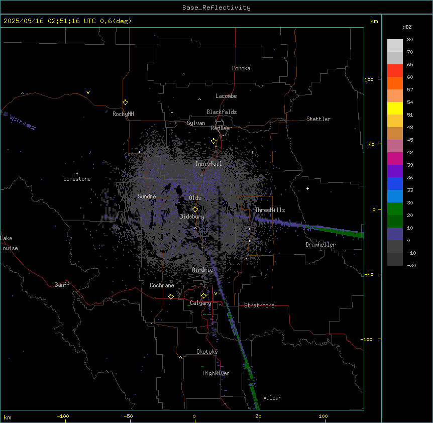Click the Sylvan label on the map

(196, 123)
